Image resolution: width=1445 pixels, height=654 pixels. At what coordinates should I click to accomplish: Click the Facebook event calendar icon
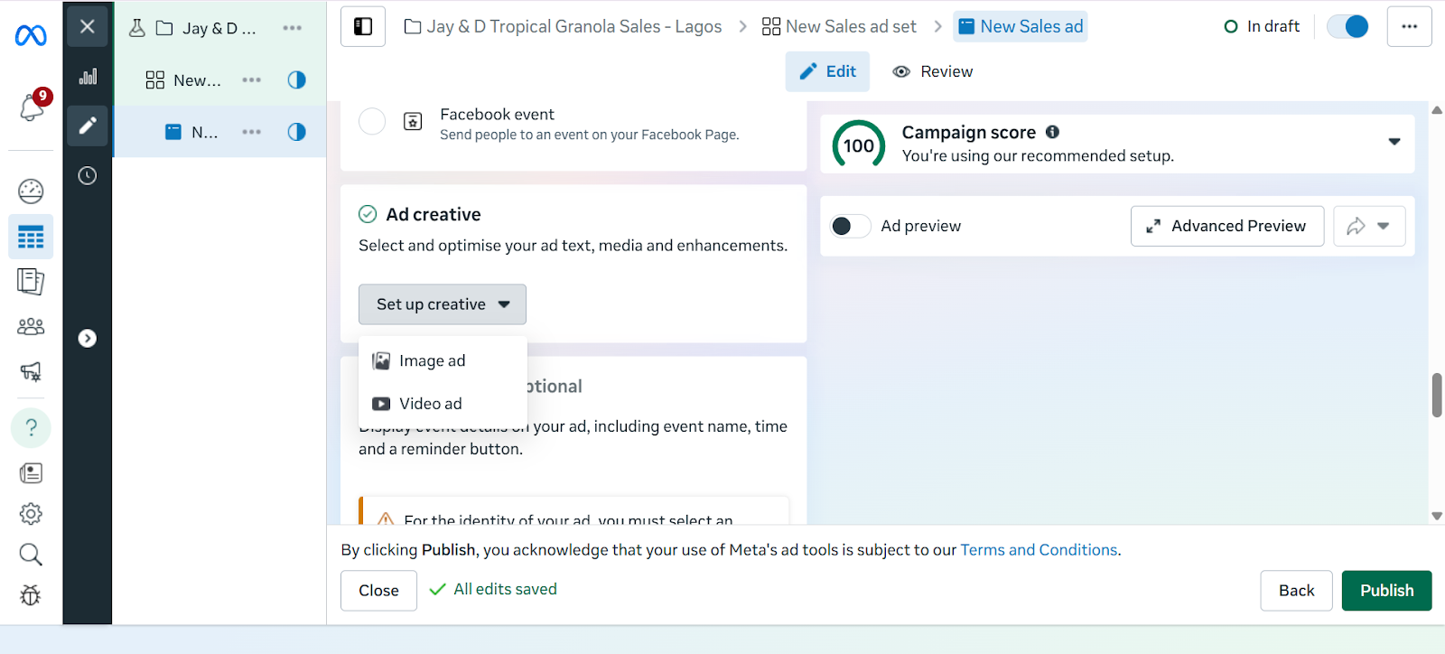(413, 121)
